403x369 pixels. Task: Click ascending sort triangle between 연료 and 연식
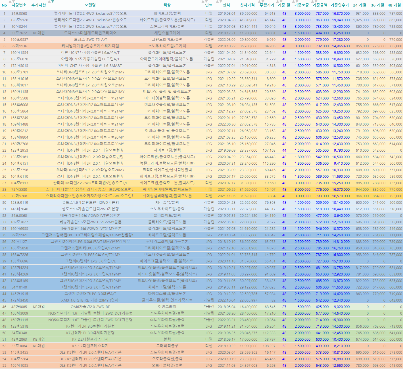click(217, 1)
